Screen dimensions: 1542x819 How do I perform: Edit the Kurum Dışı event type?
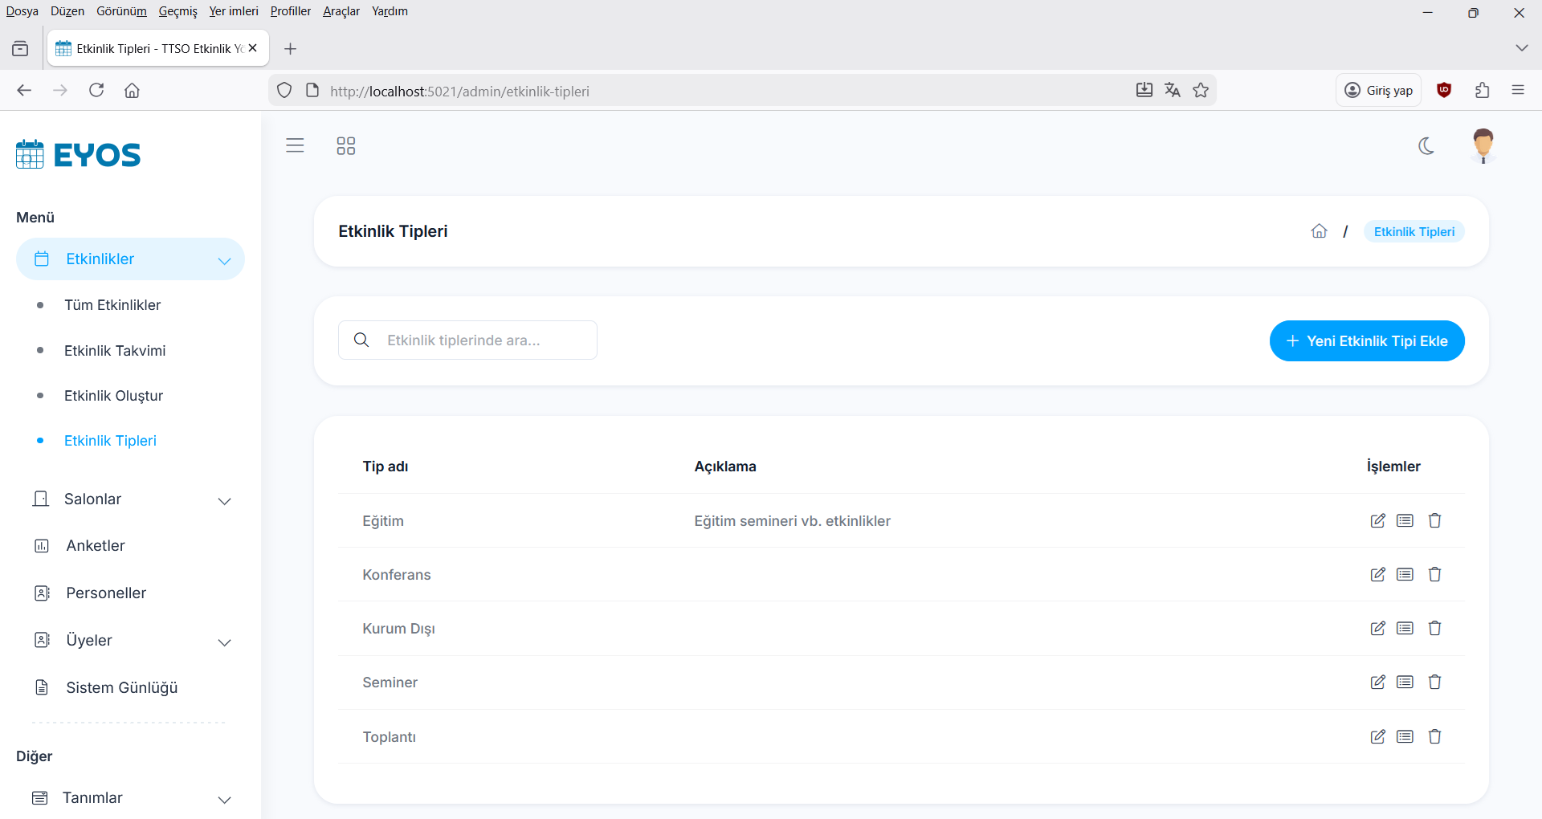pos(1377,629)
